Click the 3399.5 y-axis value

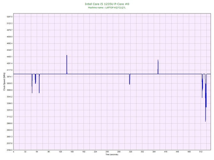coord(10,104)
